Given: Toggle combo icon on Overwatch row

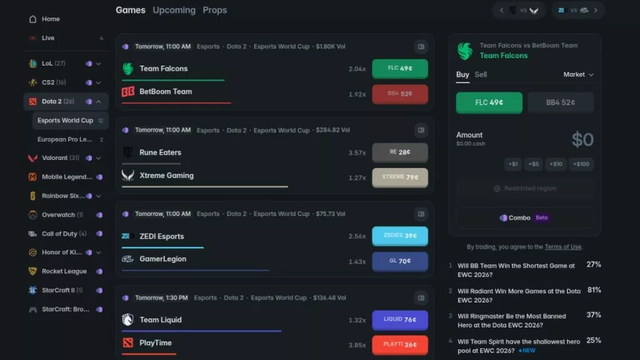Looking at the screenshot, I should [x=99, y=215].
